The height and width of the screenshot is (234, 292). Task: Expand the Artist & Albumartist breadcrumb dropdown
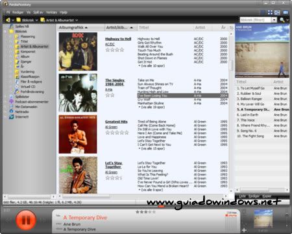pyautogui.click(x=77, y=20)
